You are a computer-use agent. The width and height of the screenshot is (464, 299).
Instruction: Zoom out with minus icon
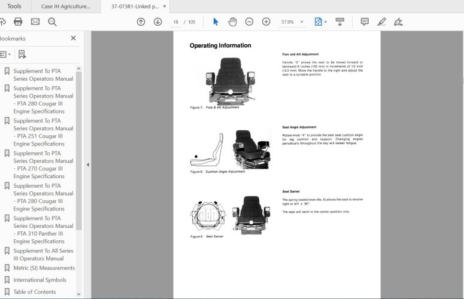point(249,22)
